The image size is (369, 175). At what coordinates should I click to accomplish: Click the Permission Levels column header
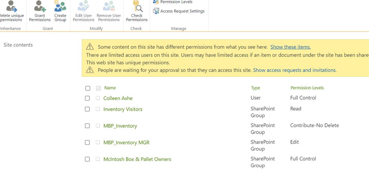[x=307, y=88]
